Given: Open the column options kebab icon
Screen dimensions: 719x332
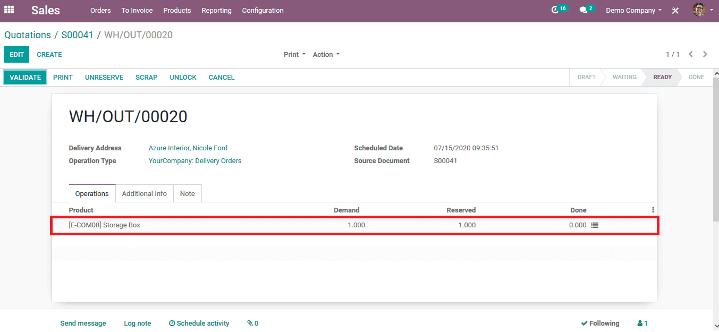Looking at the screenshot, I should click(653, 210).
